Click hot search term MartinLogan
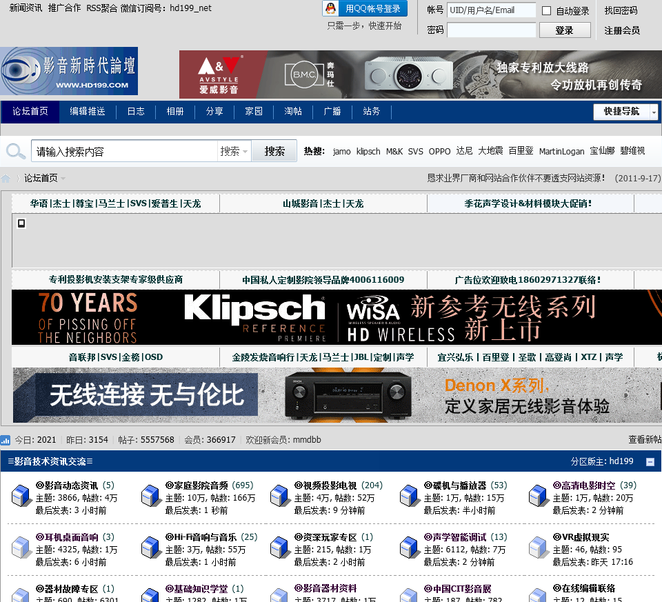The width and height of the screenshot is (662, 602). coord(561,151)
